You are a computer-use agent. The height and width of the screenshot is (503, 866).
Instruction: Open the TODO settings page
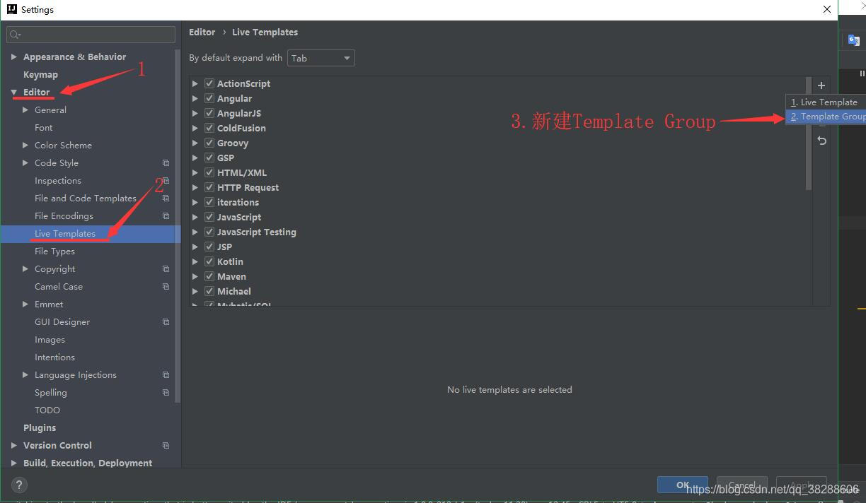[x=47, y=410]
